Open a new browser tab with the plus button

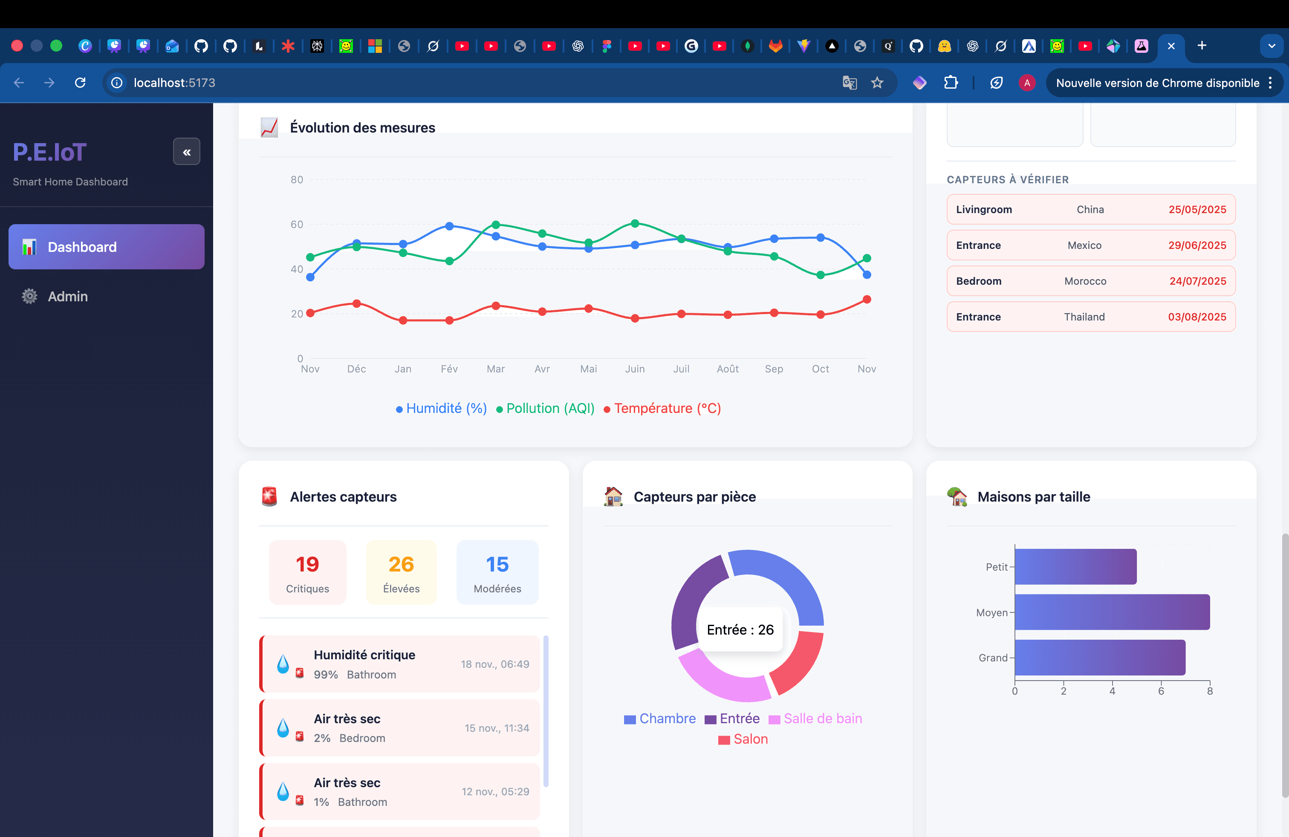(x=1202, y=46)
